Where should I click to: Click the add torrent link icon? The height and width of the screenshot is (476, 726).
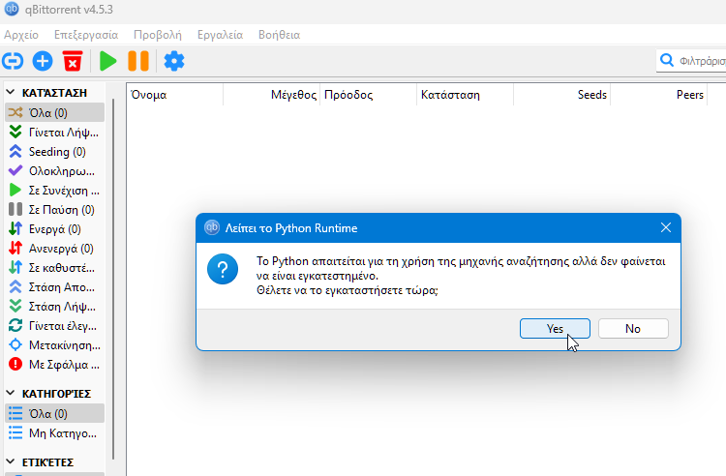click(x=13, y=61)
